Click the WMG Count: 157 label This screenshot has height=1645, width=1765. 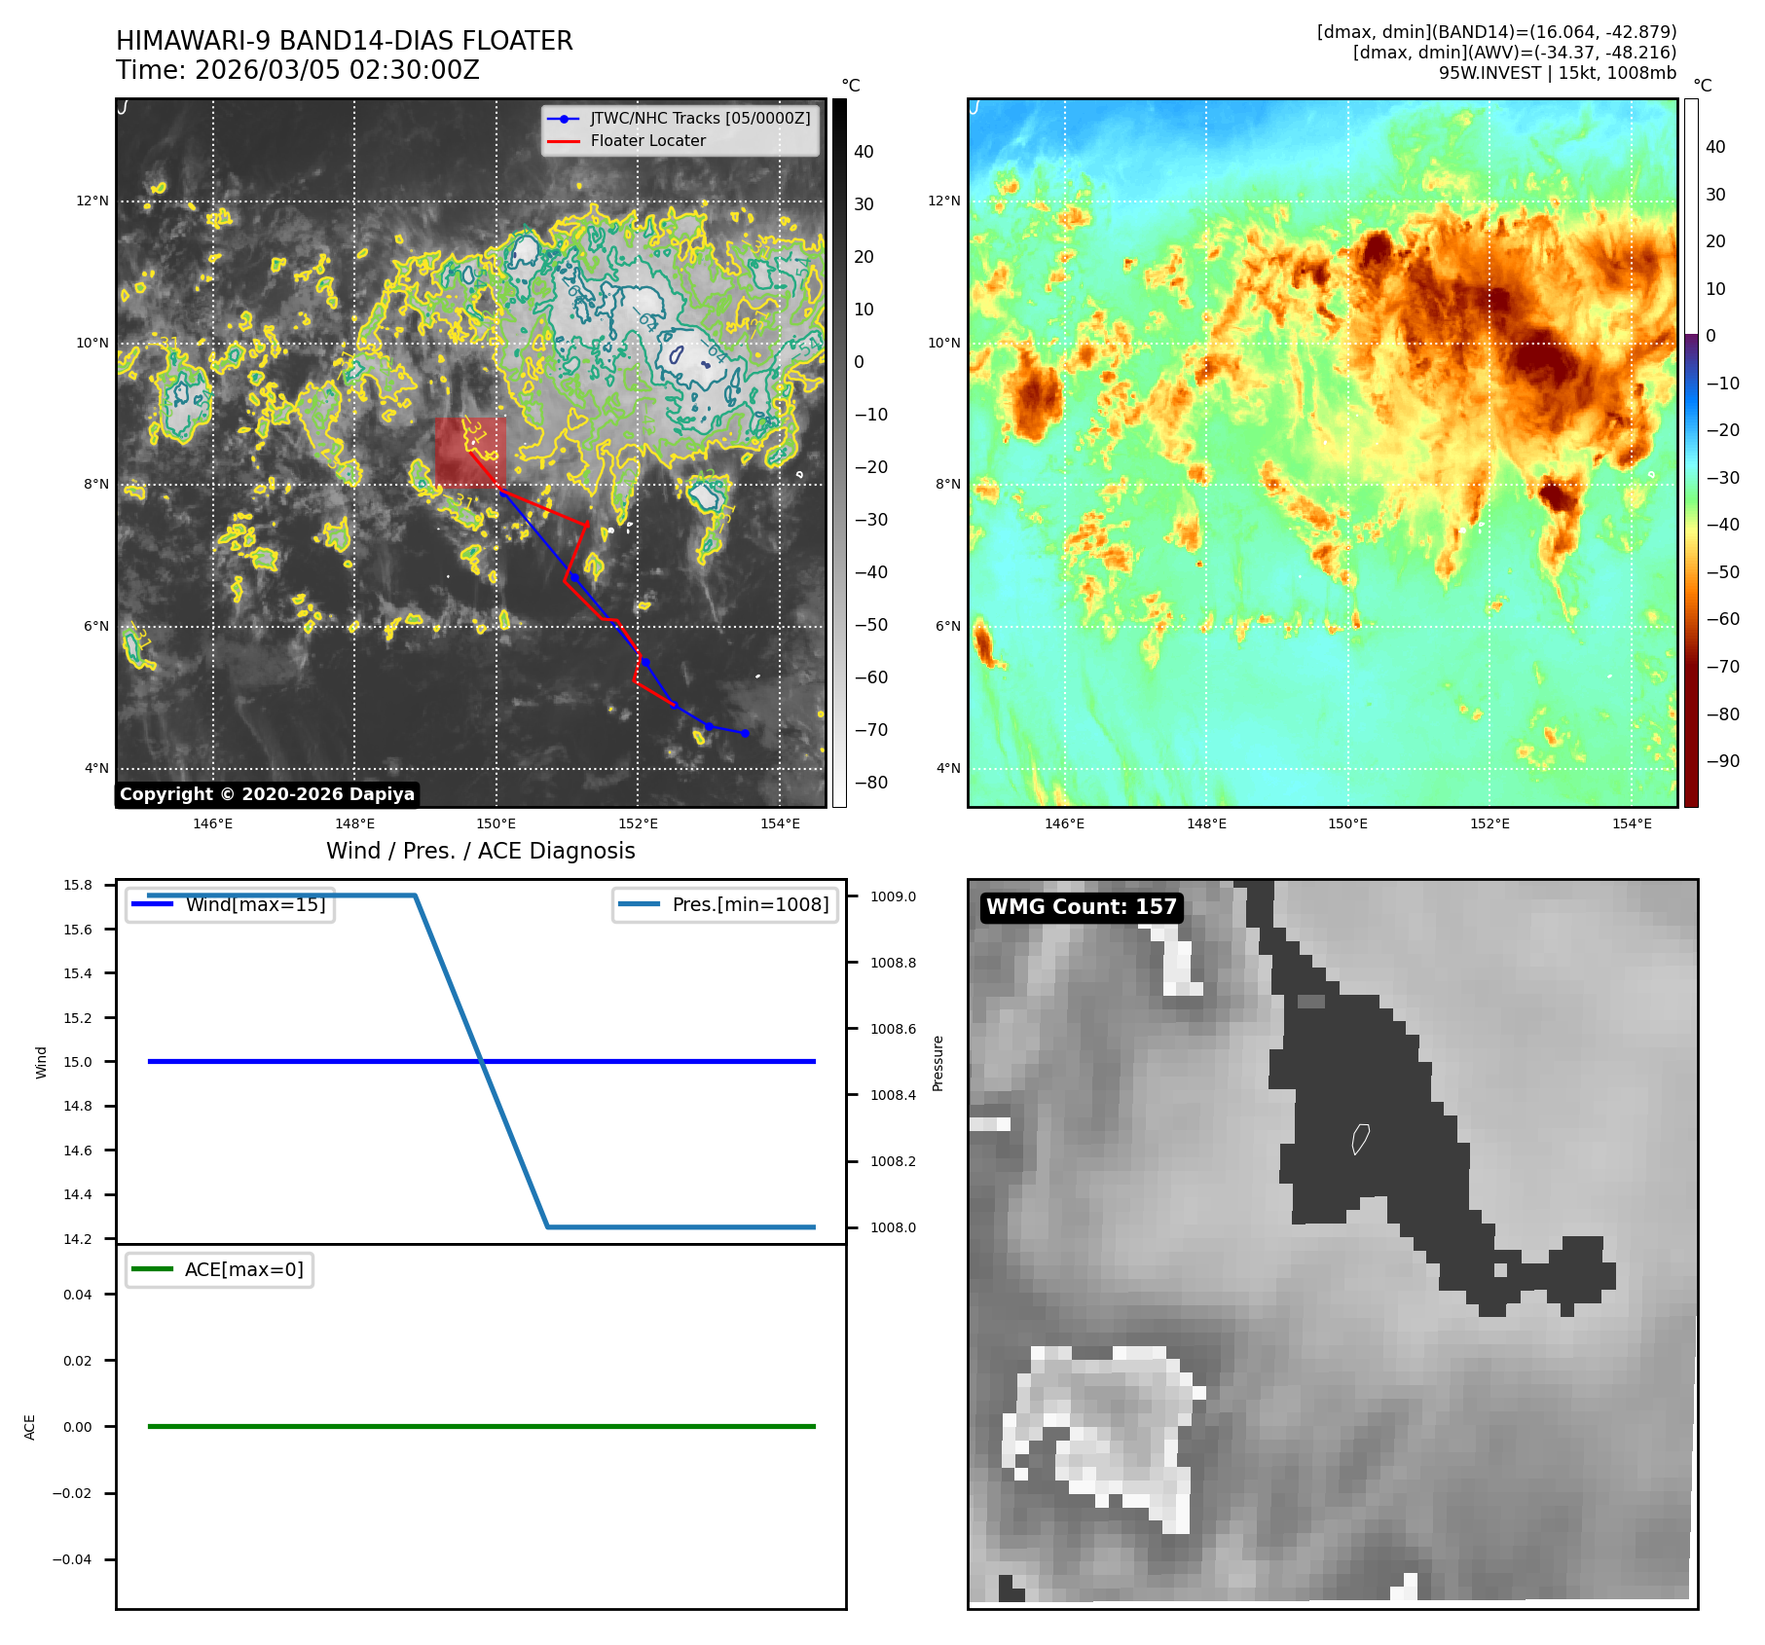[1081, 907]
